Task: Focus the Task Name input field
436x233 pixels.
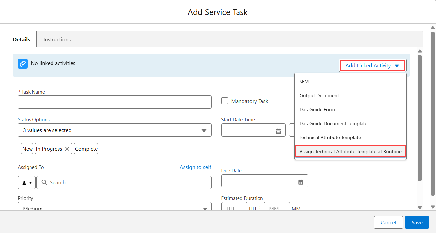Action: click(114, 102)
